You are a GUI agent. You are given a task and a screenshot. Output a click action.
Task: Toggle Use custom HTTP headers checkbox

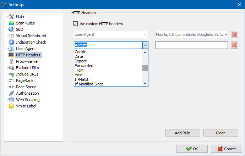click(75, 24)
